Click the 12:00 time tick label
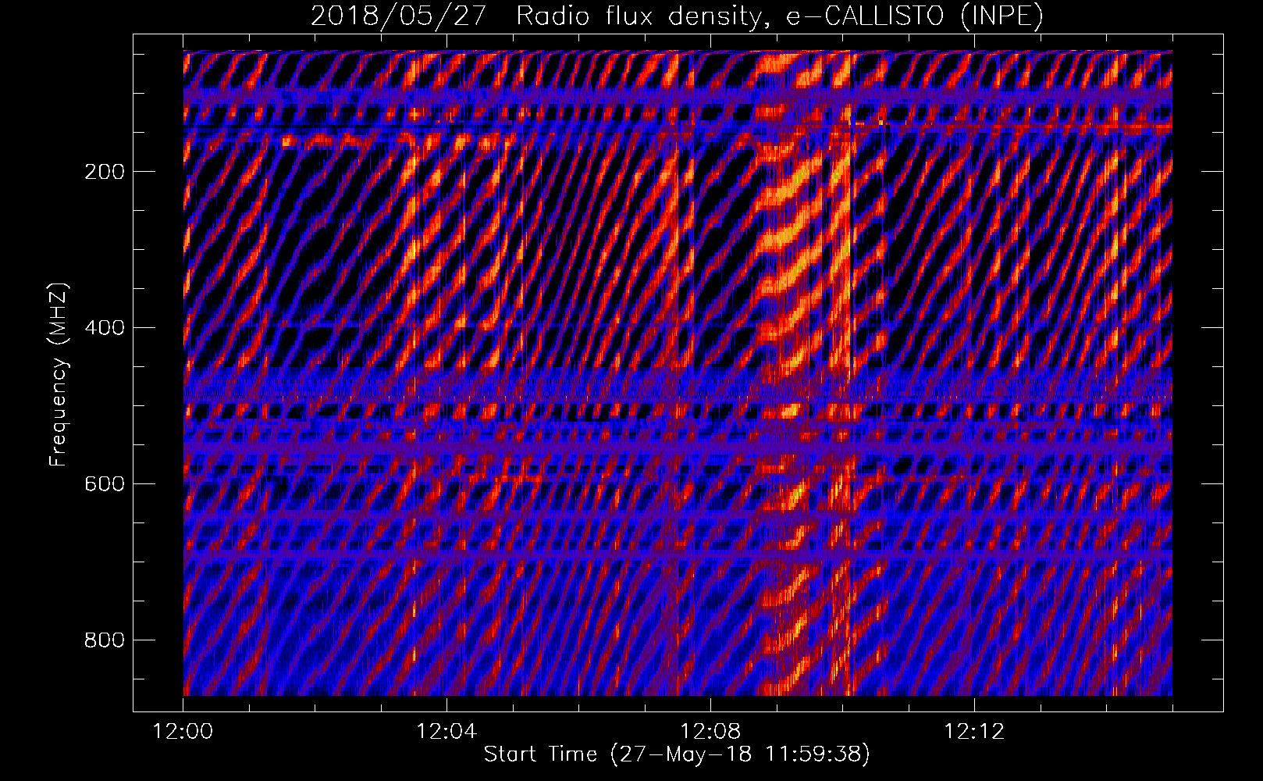Viewport: 1263px width, 781px height. point(183,732)
